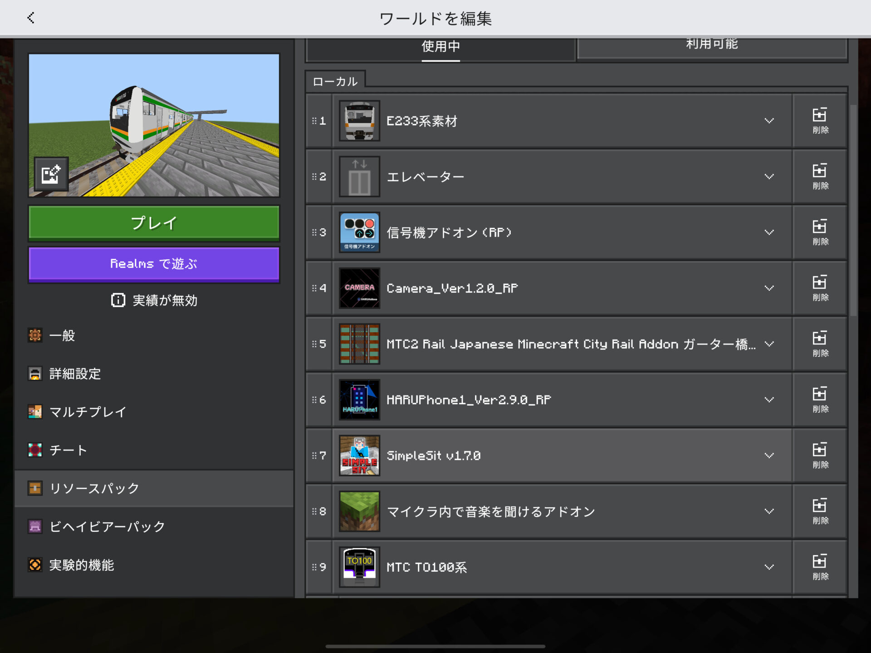Open the ビヘイビアーパック section
The image size is (871, 653).
click(x=154, y=526)
